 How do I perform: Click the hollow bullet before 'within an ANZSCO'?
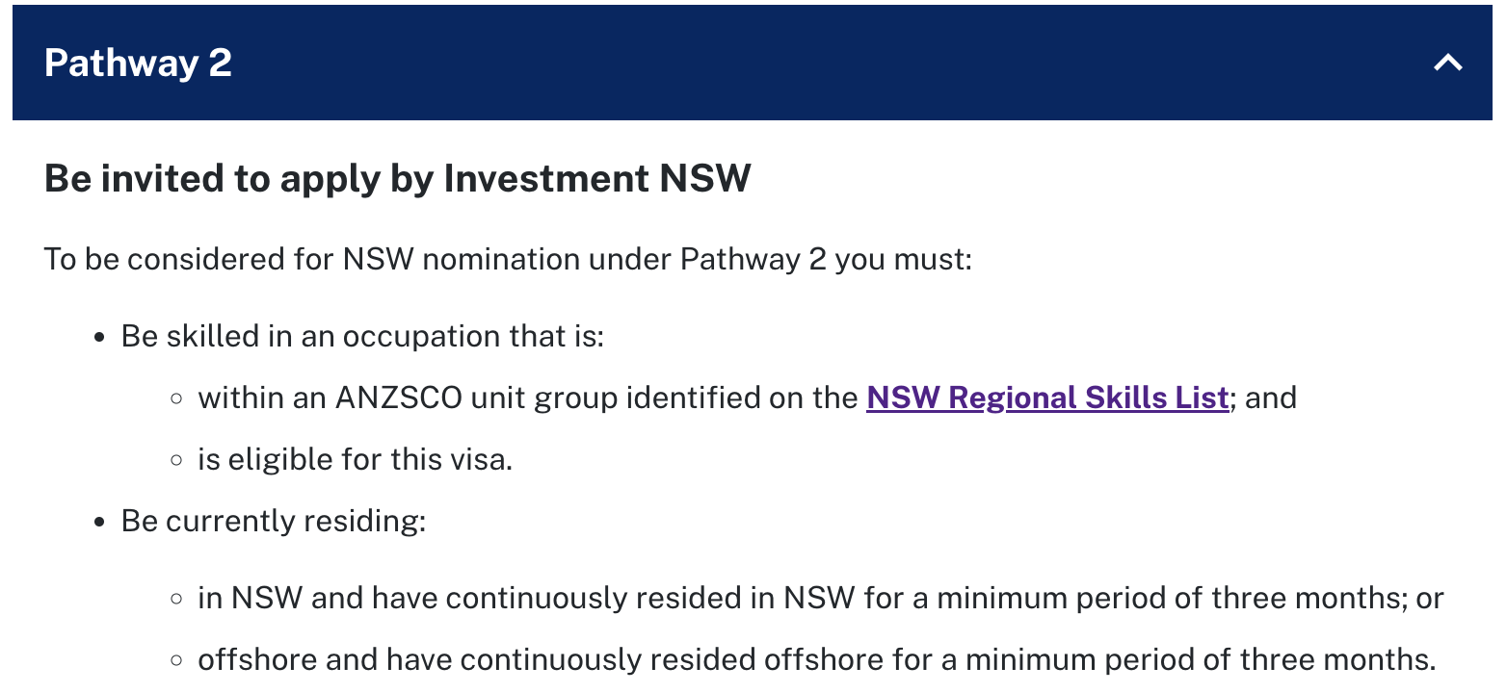pyautogui.click(x=175, y=398)
